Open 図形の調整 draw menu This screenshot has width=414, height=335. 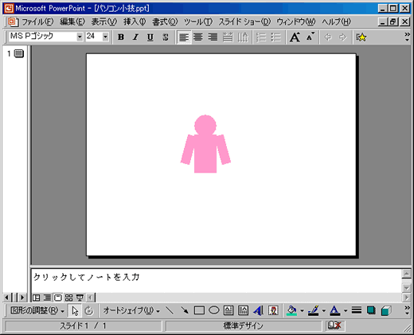pyautogui.click(x=37, y=310)
